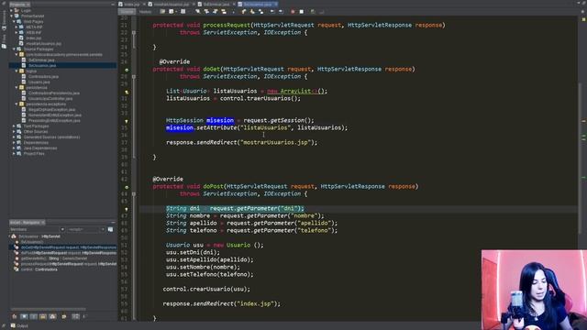
Task: Select doPost method in Navigator
Action: [x=68, y=253]
